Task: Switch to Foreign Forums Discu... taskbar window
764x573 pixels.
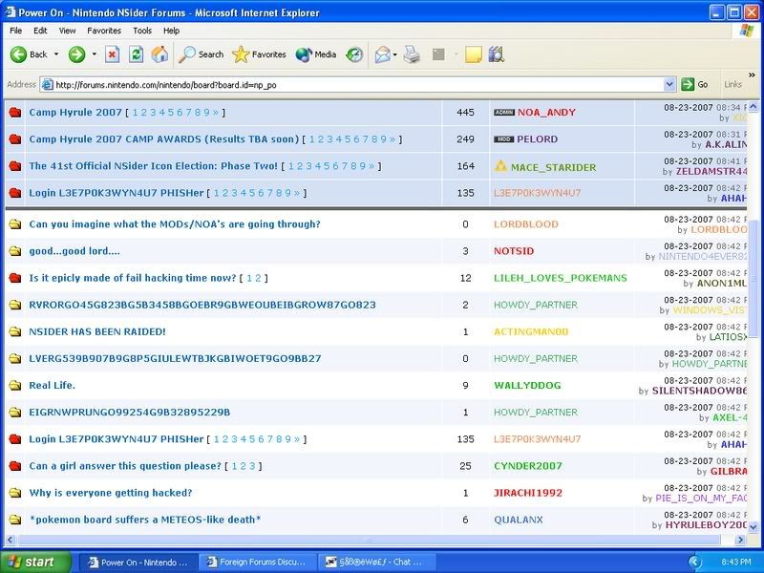Action: coord(258,562)
